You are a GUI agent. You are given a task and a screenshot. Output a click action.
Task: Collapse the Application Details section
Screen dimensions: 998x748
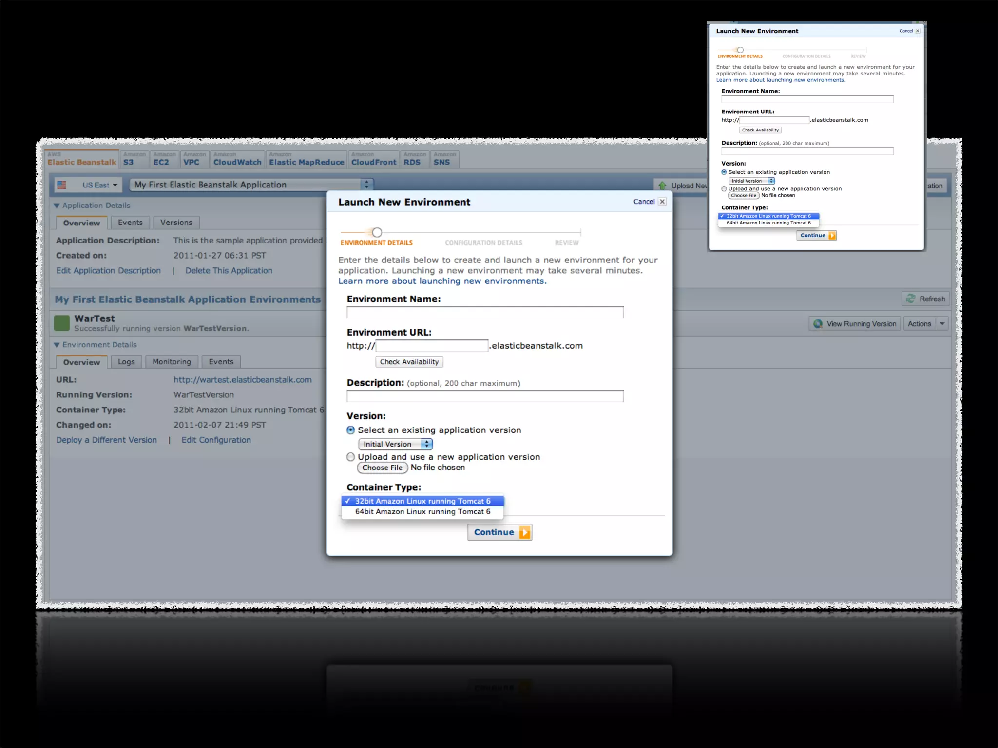[57, 206]
